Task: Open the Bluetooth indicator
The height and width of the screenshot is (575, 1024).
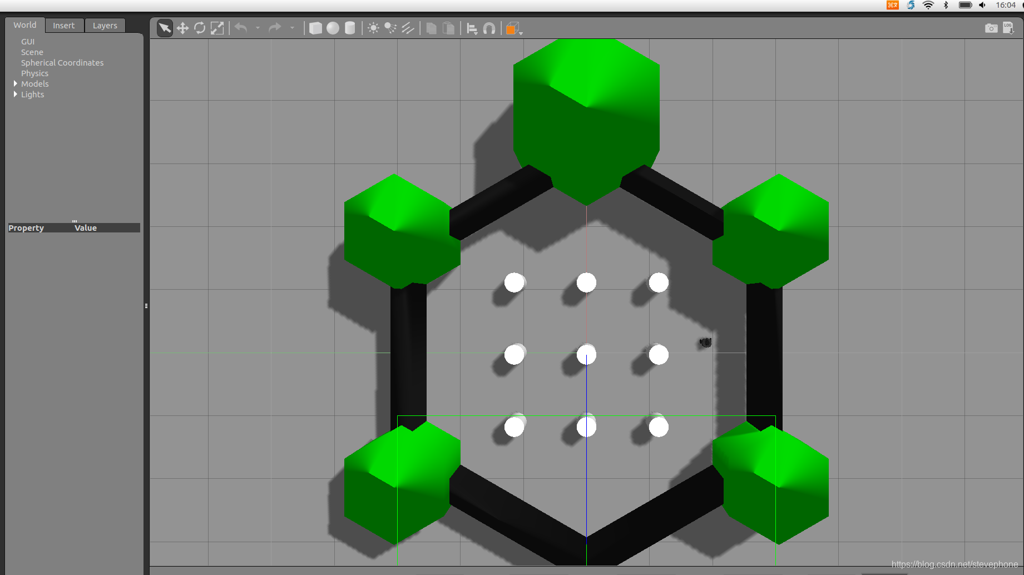Action: (946, 5)
